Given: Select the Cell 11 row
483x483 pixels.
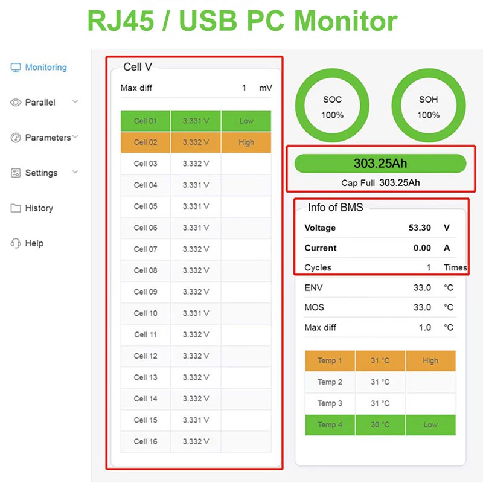Looking at the screenshot, I should point(196,334).
